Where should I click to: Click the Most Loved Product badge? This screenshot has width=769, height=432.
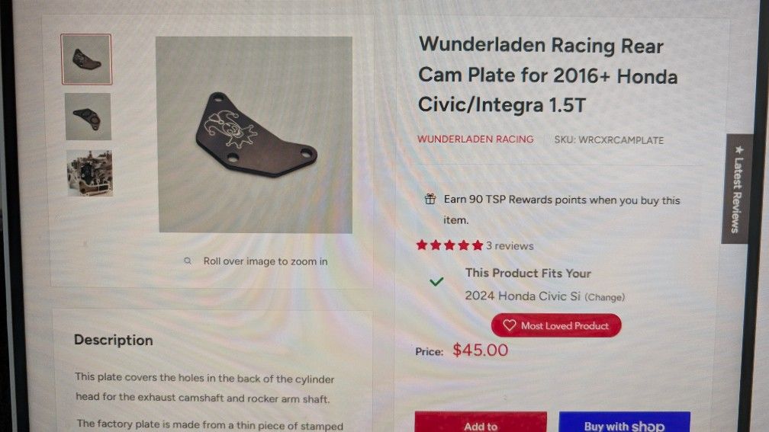556,325
